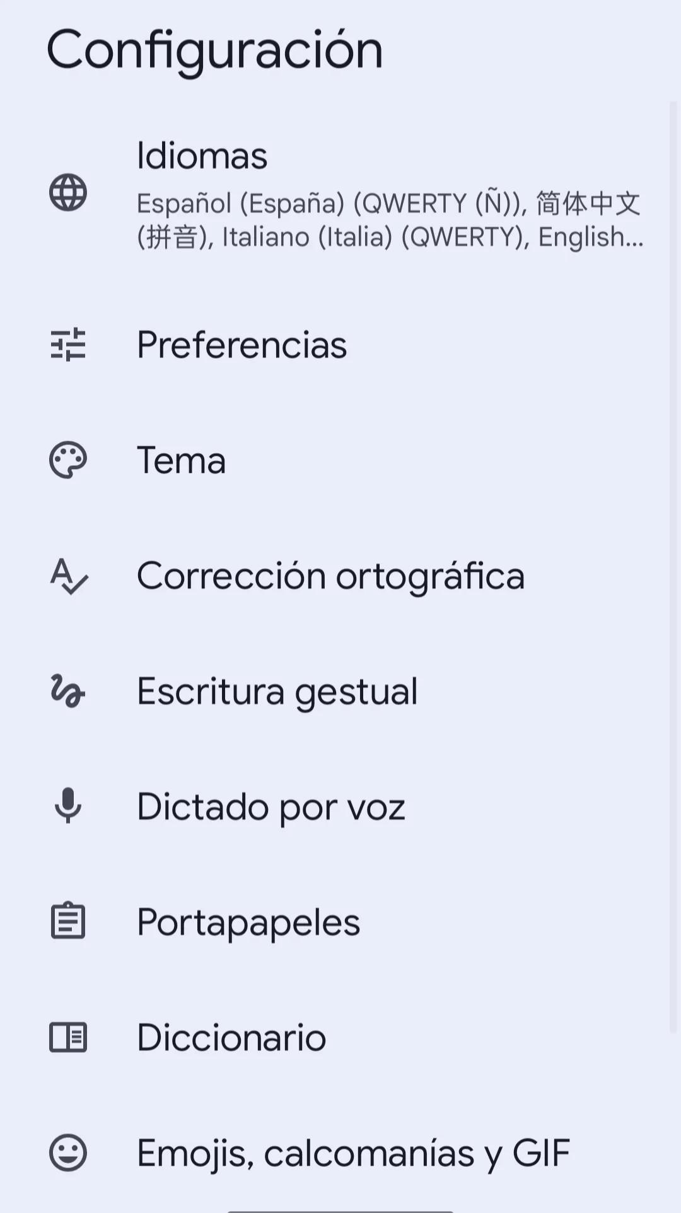Tap the microphone icon for voice dictation
Screen dimensions: 681x1213
(x=68, y=806)
